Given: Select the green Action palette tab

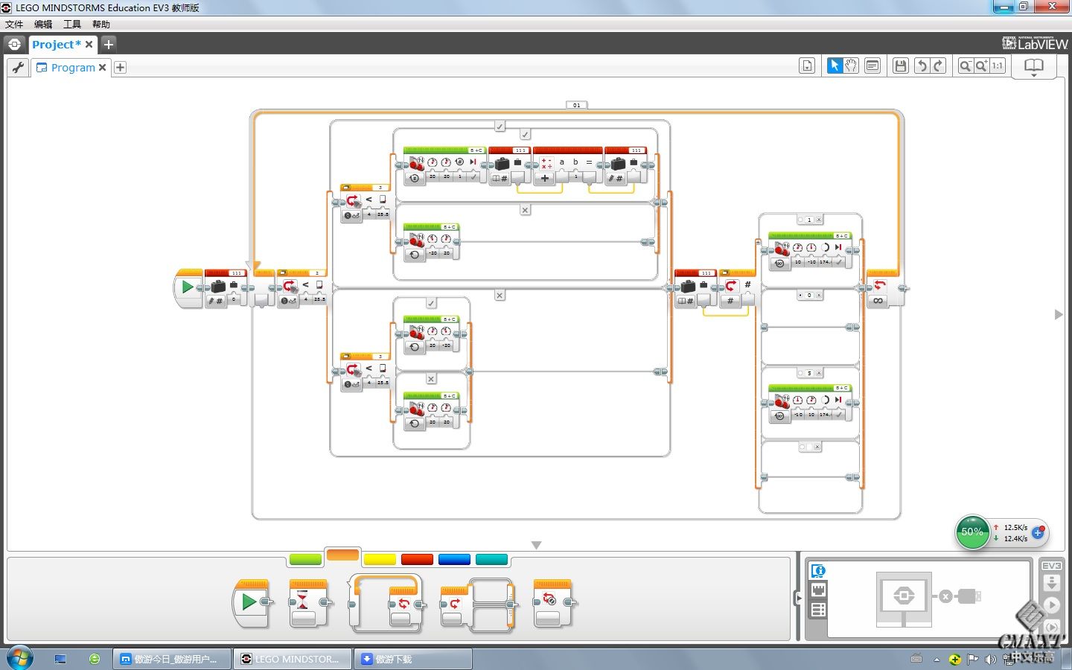Looking at the screenshot, I should pyautogui.click(x=305, y=560).
